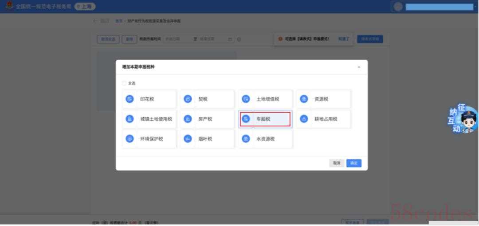This screenshot has width=479, height=226.
Task: Choose the 土地增值税 icon
Action: click(246, 99)
